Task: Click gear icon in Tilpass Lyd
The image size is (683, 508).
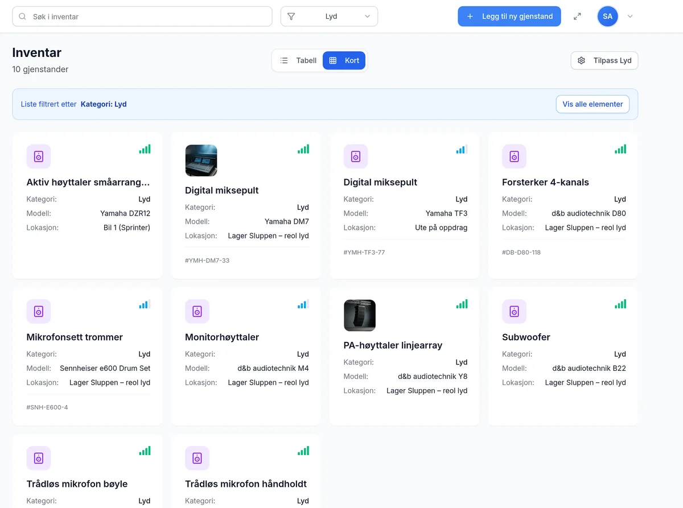Action: point(581,60)
